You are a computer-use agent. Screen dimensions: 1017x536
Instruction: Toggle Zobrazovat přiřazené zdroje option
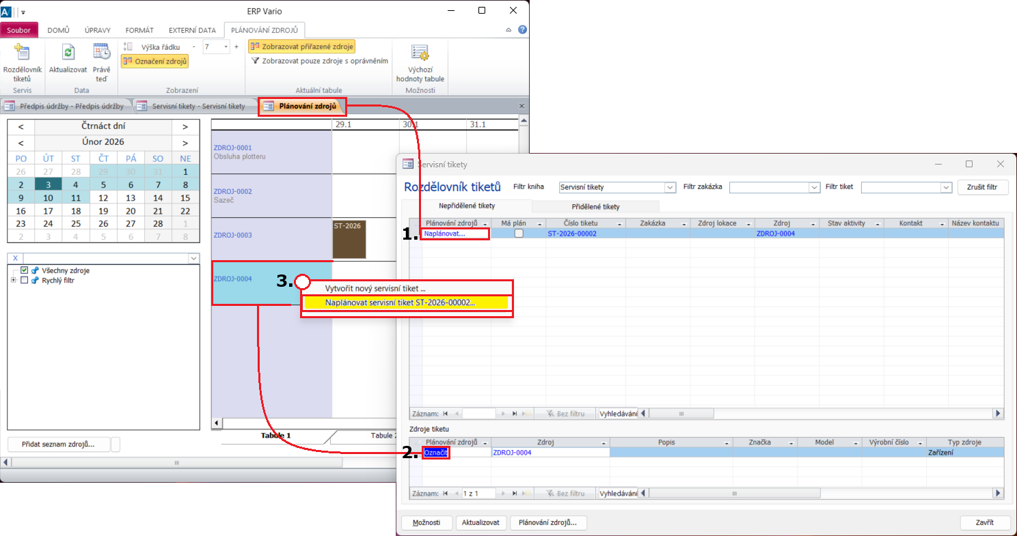(x=301, y=46)
